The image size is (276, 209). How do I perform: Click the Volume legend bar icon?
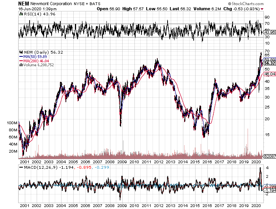pyautogui.click(x=21, y=65)
